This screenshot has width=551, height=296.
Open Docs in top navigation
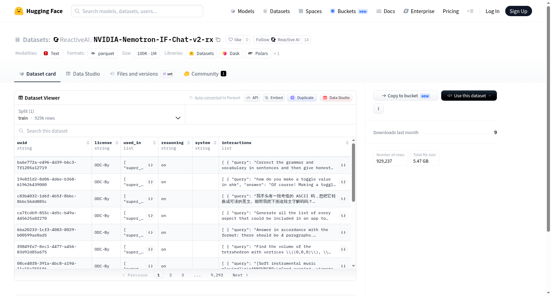click(385, 11)
